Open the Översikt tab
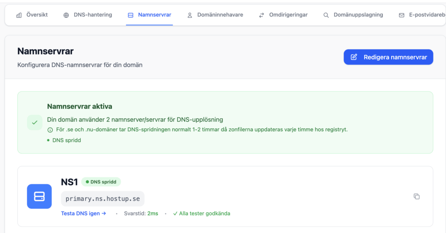 coord(37,15)
